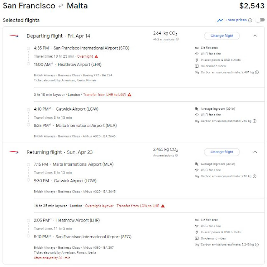Toggle the Track prices switch
267x267 pixels.
[260, 20]
